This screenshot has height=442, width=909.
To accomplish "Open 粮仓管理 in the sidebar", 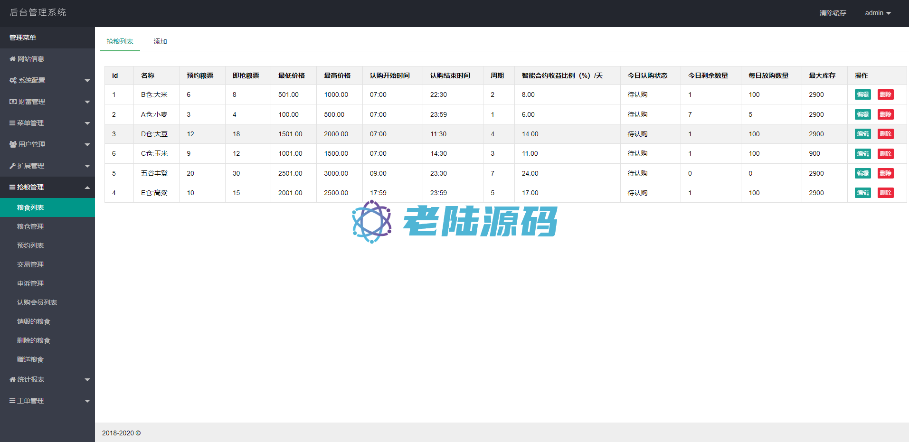I will point(30,226).
